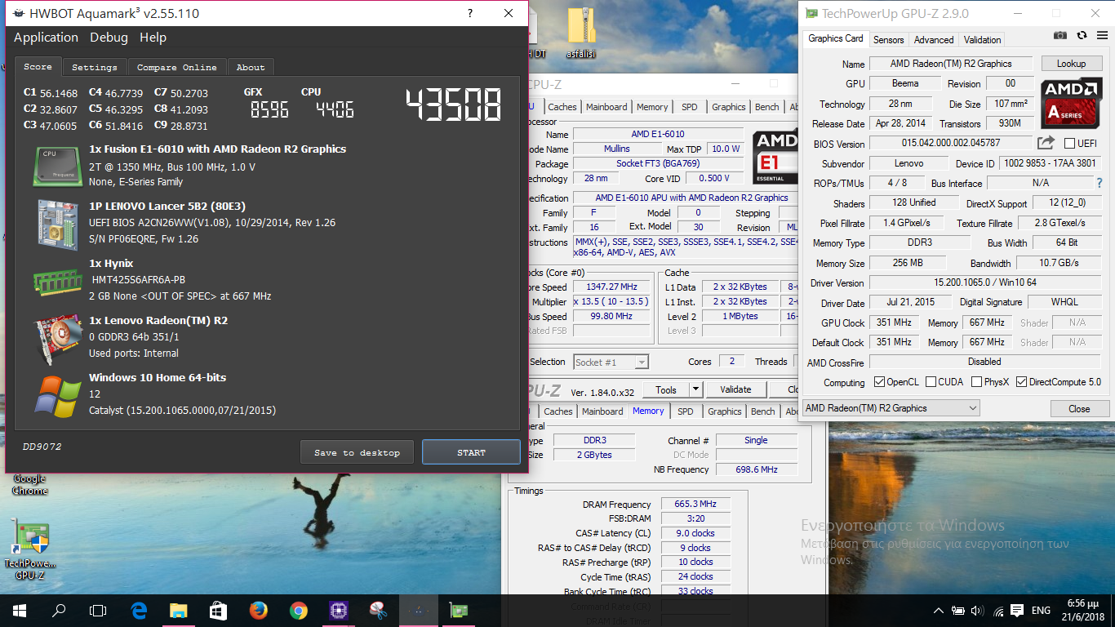The height and width of the screenshot is (627, 1115).
Task: Click the Bus Interface question mark in GPU-Z
Action: click(1099, 184)
